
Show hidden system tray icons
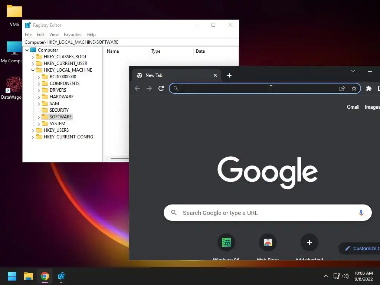326,276
